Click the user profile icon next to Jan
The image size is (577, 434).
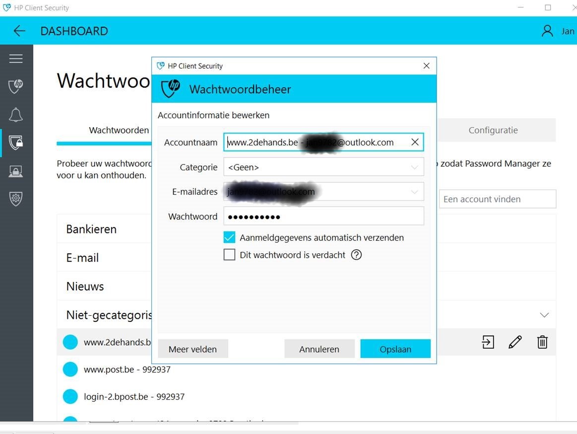pos(547,30)
